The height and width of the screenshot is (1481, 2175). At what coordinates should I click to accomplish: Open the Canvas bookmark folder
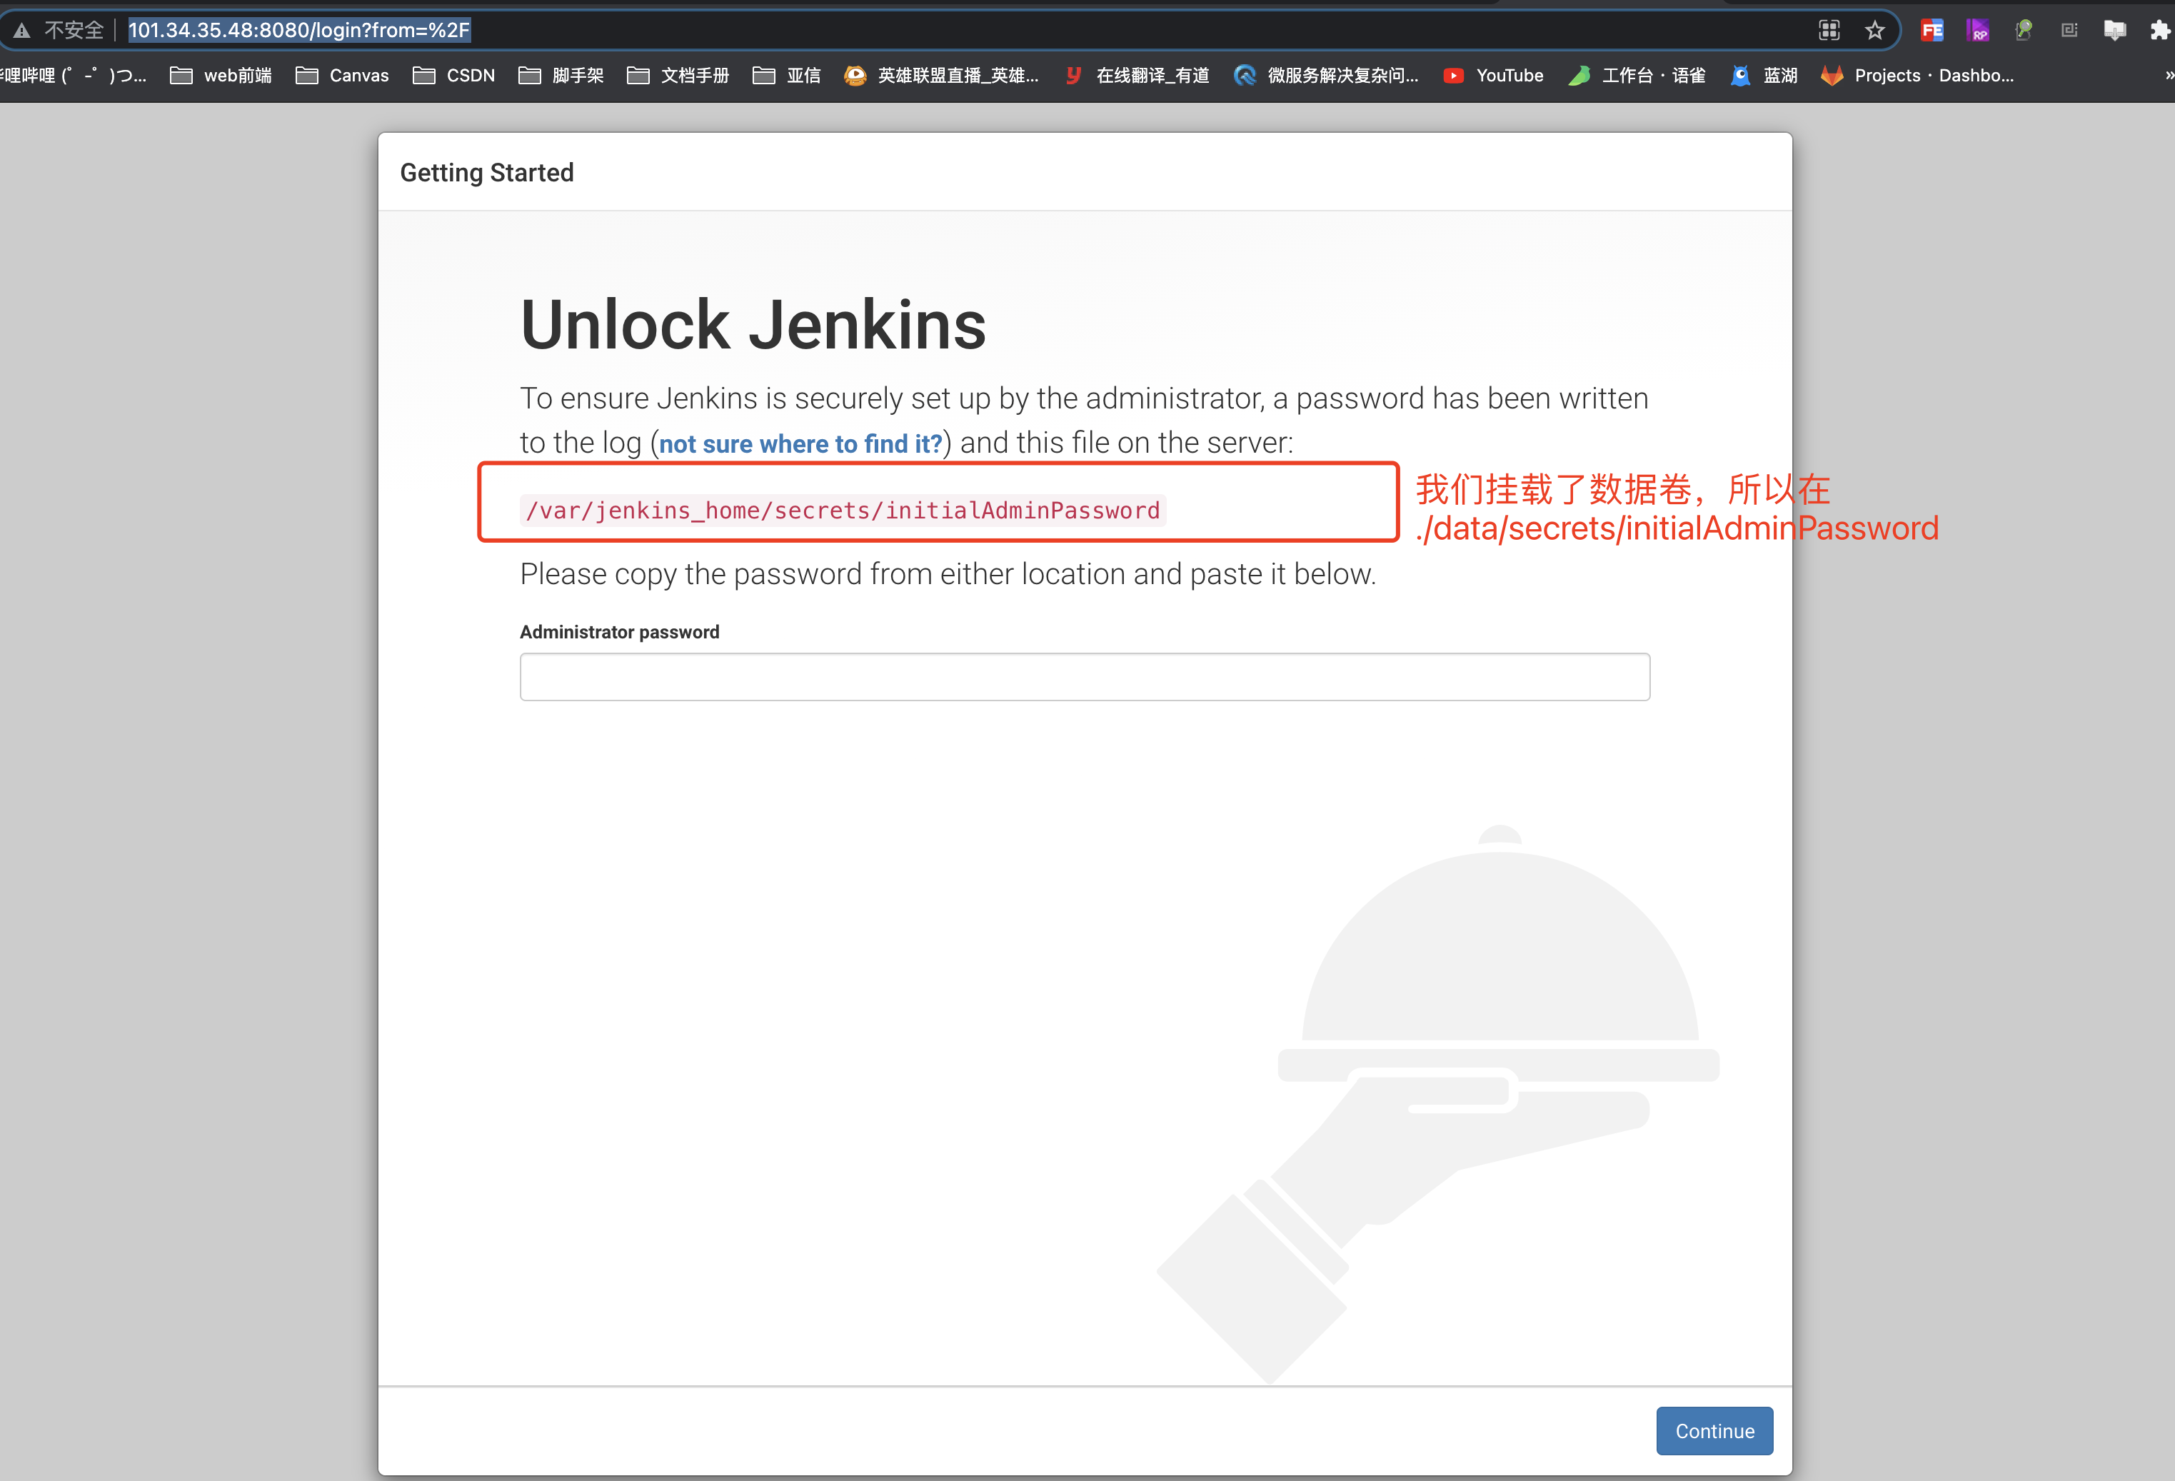343,76
